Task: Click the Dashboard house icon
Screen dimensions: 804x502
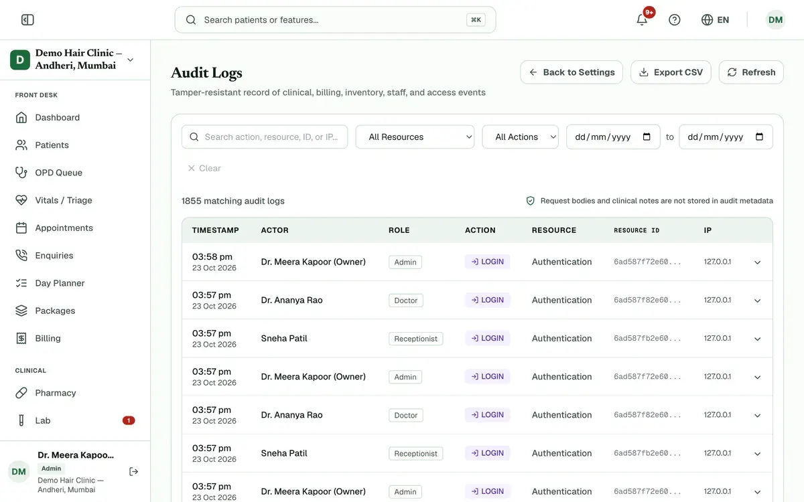Action: pyautogui.click(x=21, y=118)
